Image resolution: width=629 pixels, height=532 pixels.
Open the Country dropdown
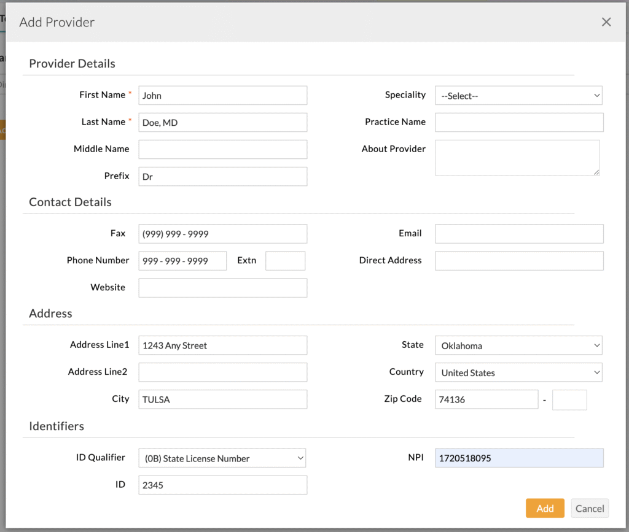[x=518, y=372]
